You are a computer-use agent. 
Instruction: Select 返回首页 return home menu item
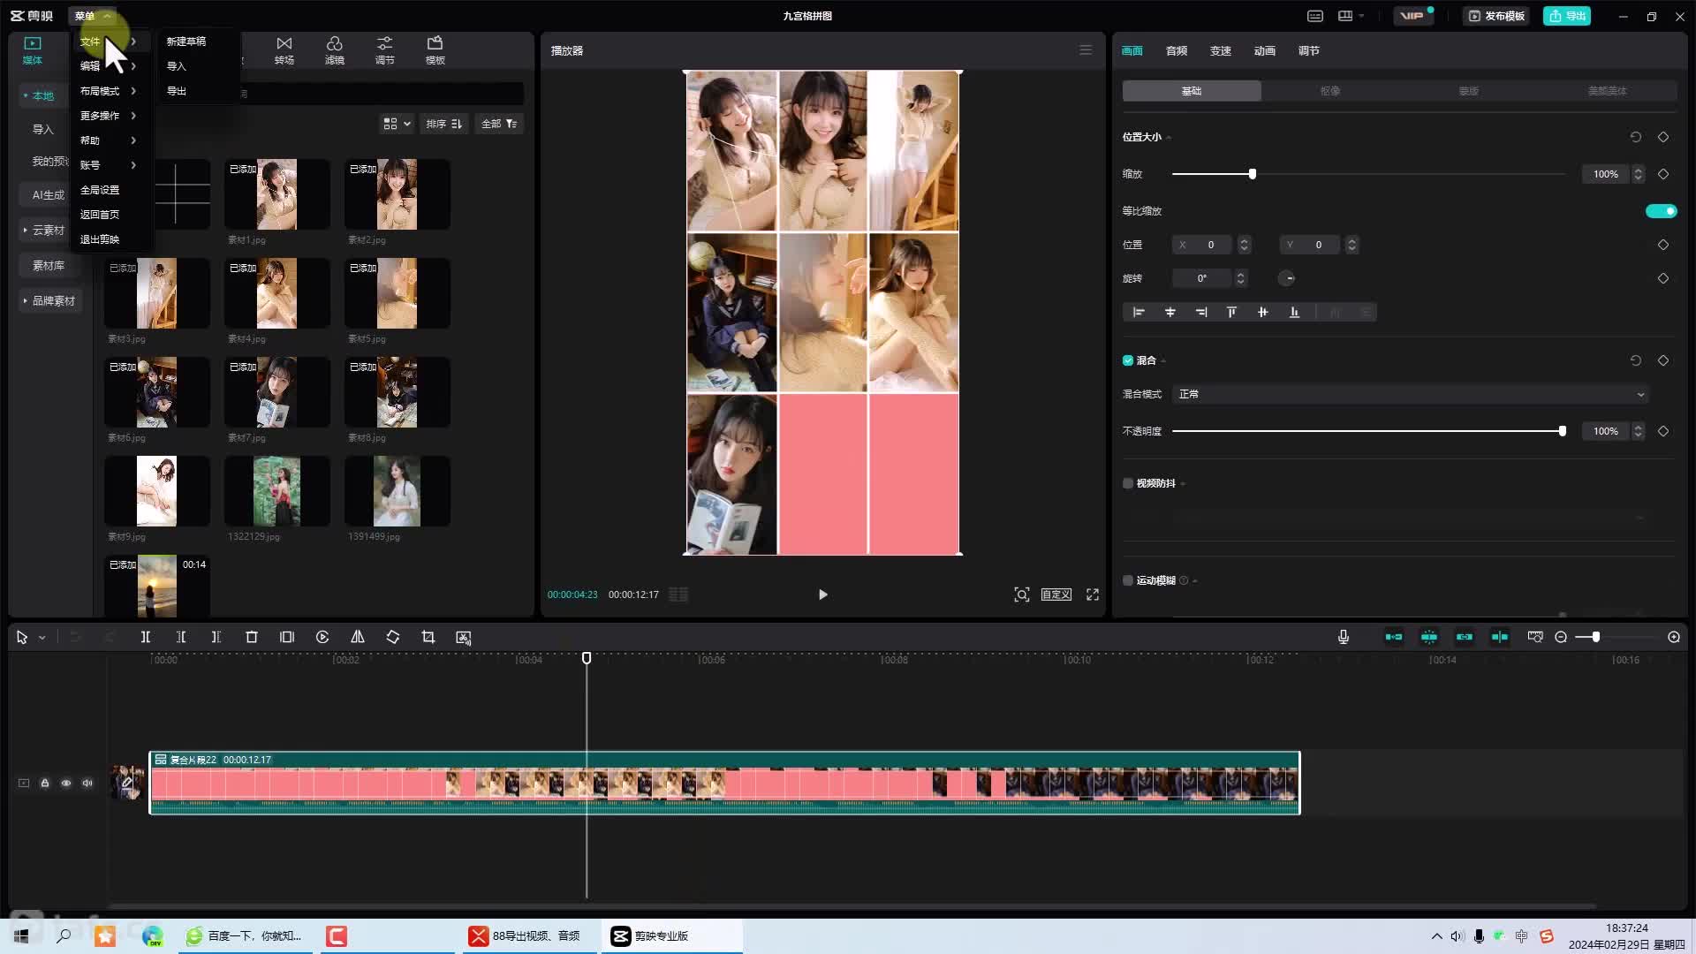pos(100,215)
